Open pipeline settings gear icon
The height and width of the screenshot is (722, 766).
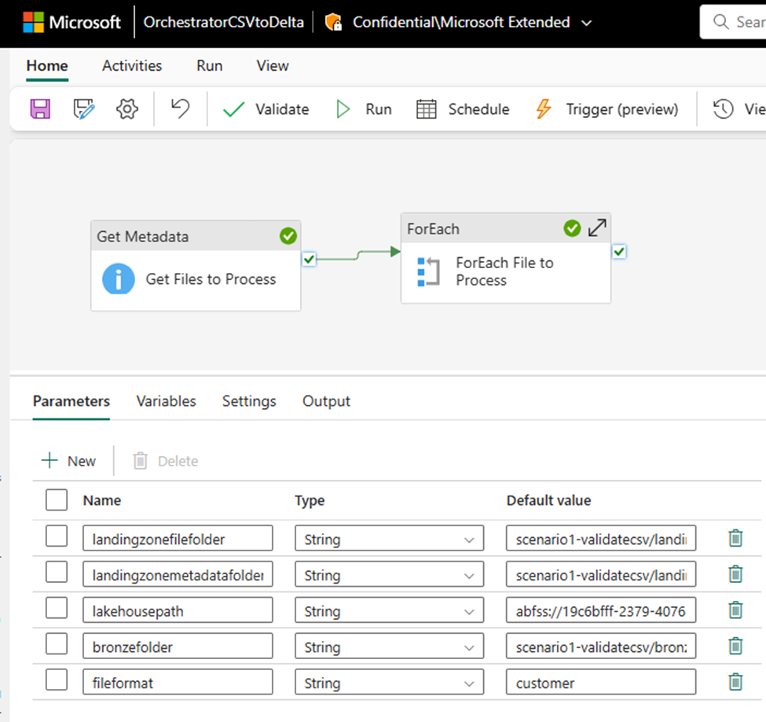127,109
